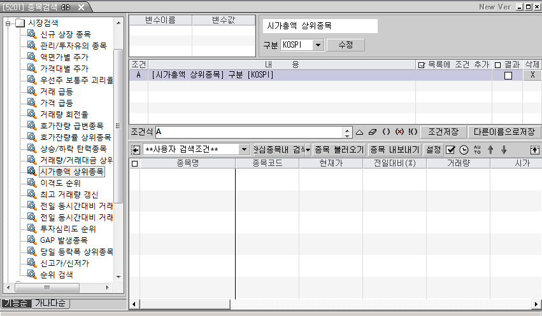Toggle select-all checkbox in 종목명 column header
This screenshot has width=542, height=316.
[x=134, y=163]
